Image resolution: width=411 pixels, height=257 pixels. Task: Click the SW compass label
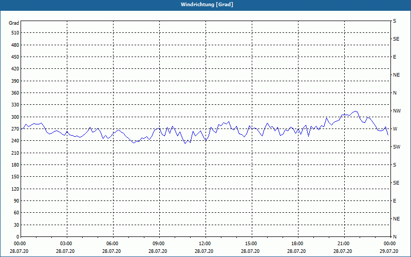397,147
